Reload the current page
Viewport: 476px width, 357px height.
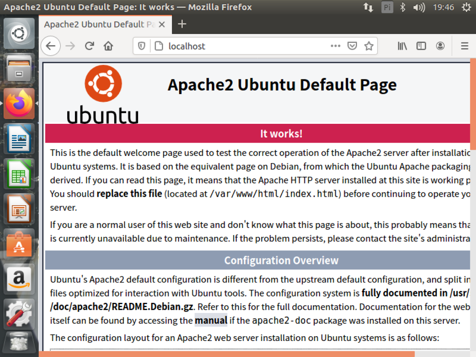click(89, 46)
